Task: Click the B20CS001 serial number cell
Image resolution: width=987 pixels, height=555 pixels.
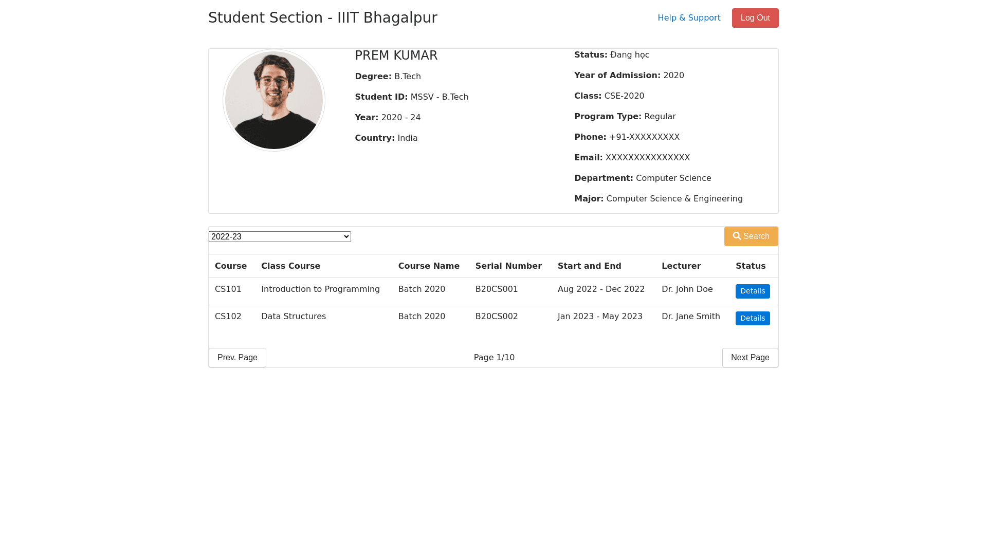Action: 496,289
